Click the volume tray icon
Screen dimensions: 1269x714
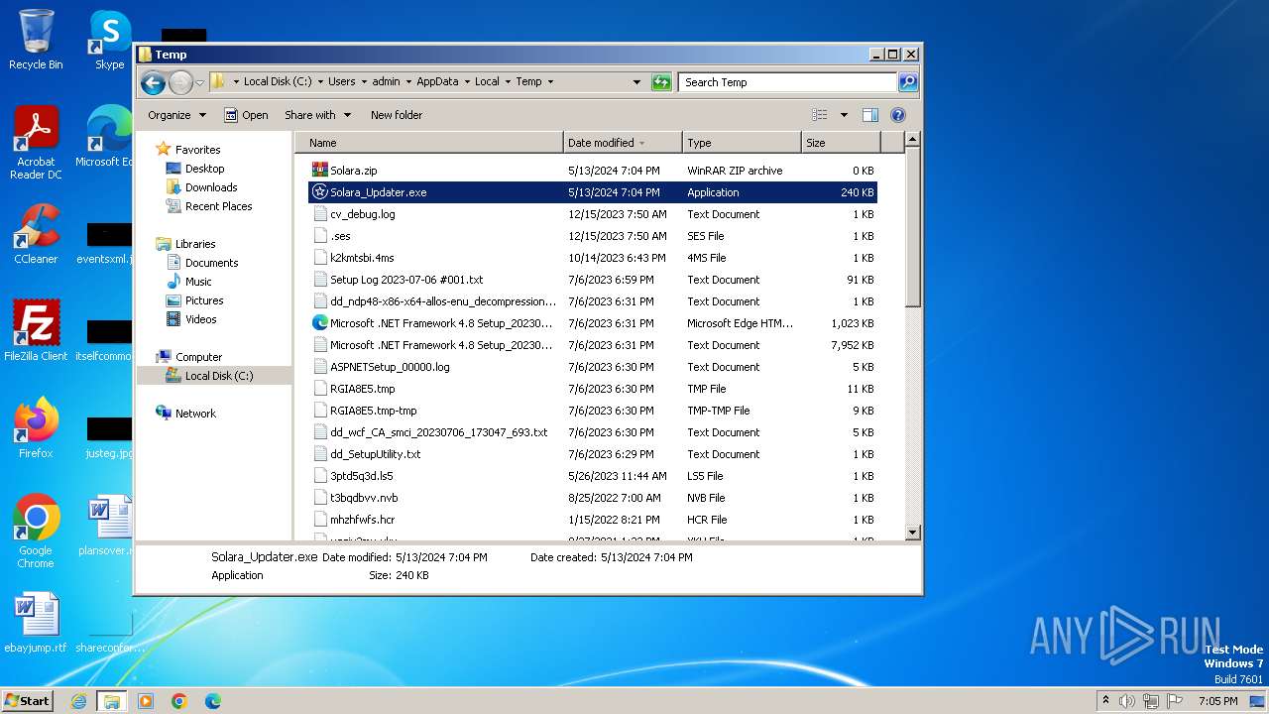[x=1127, y=701]
